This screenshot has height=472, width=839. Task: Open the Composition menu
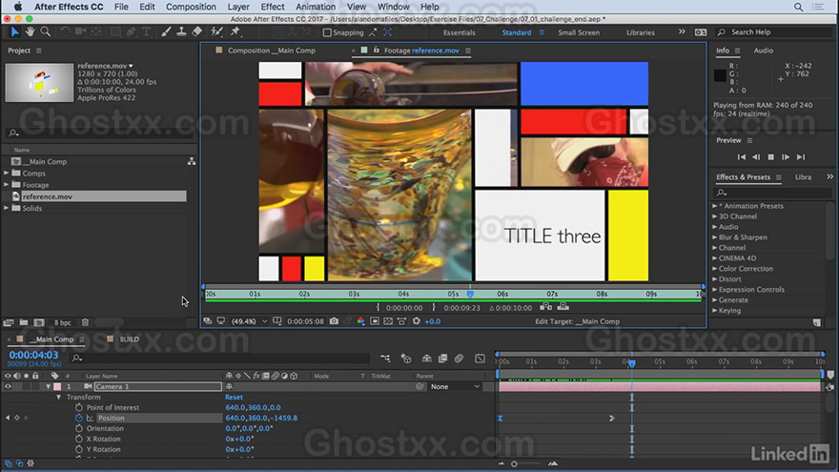tap(191, 7)
